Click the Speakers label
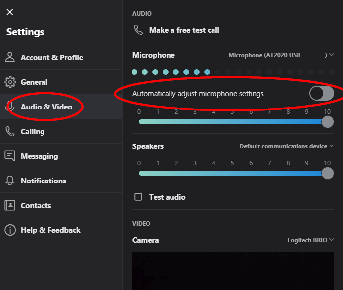This screenshot has height=290, width=343. pyautogui.click(x=148, y=146)
